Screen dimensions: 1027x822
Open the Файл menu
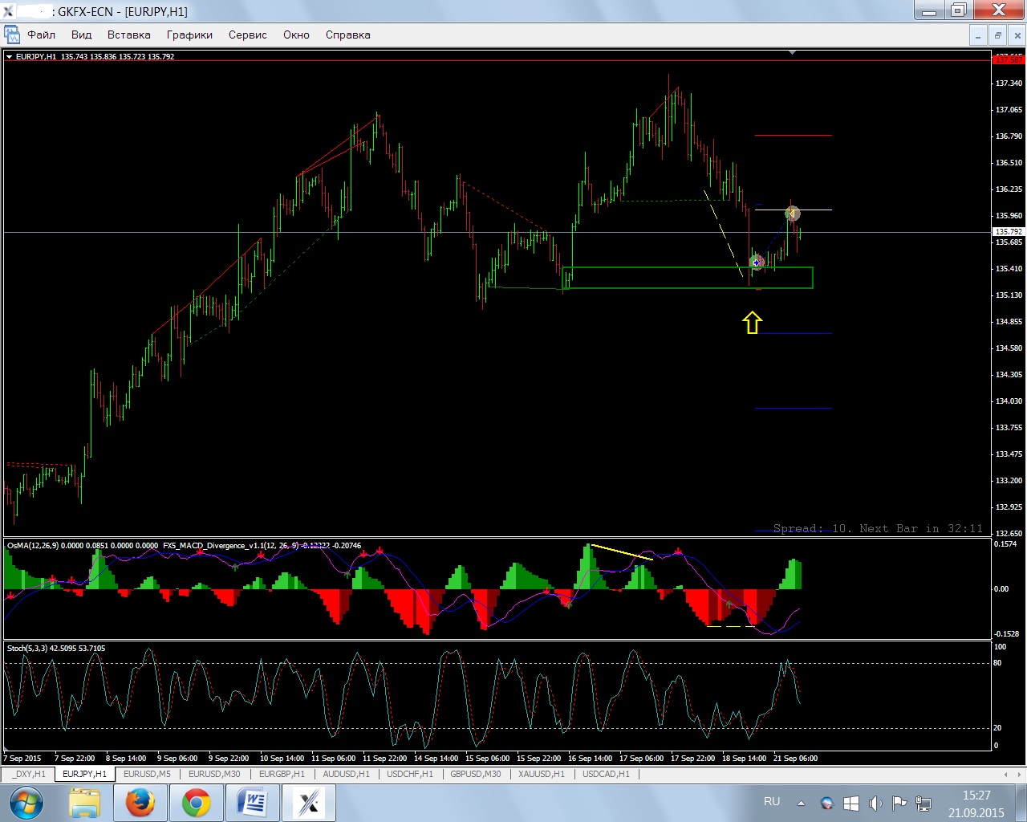coord(42,35)
